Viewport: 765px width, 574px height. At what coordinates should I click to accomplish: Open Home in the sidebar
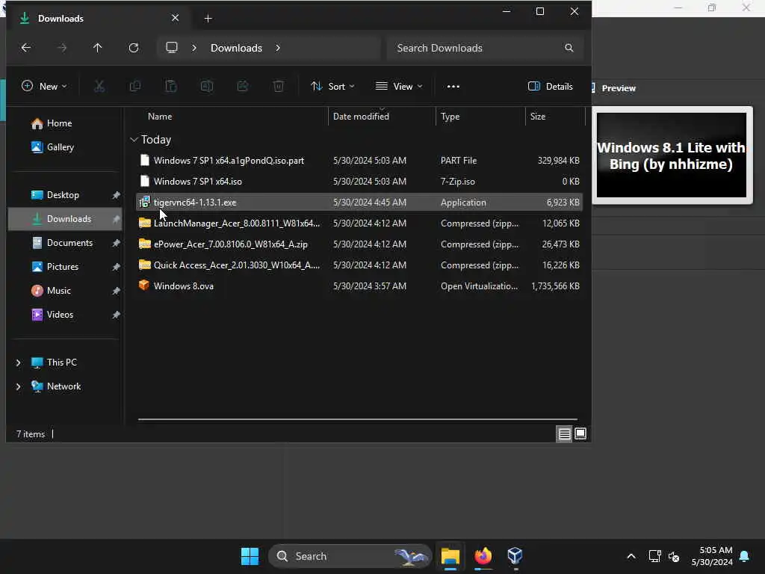(x=64, y=123)
